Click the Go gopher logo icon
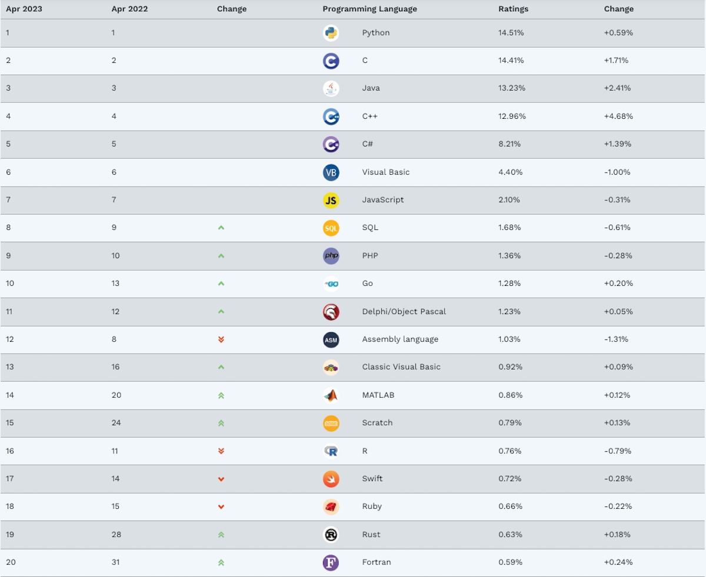The width and height of the screenshot is (706, 577). 331,284
